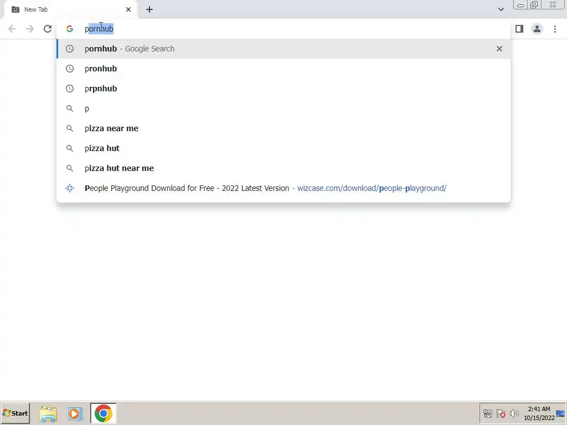The width and height of the screenshot is (567, 425).
Task: Click the volume speaker tray icon
Action: (514, 413)
